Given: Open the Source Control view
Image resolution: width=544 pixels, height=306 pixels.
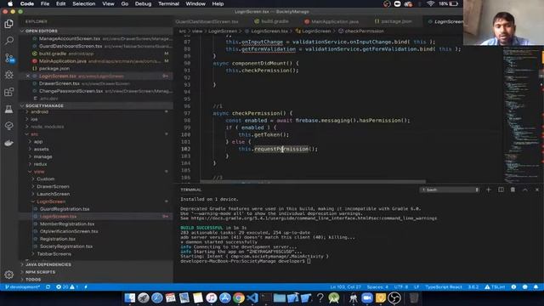Looking at the screenshot, I should pos(9,58).
